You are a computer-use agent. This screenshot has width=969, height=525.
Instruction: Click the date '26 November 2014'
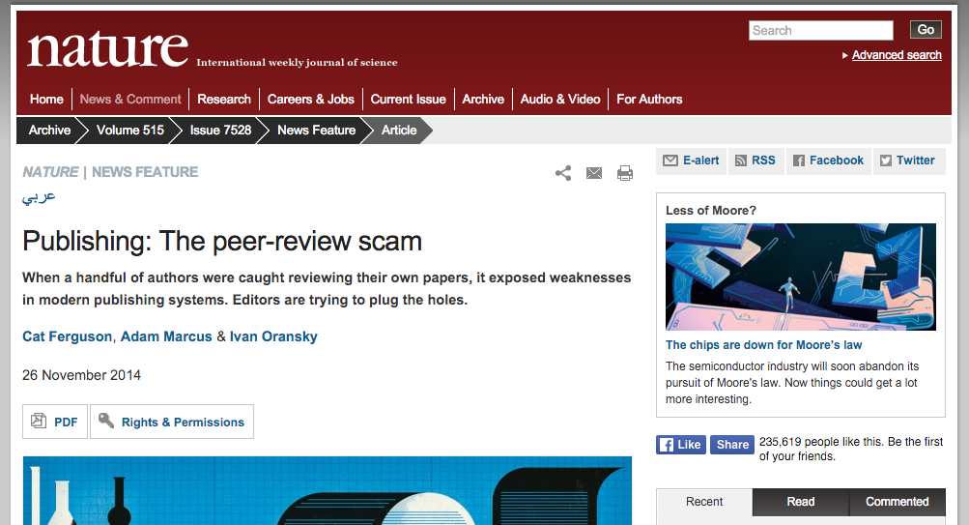coord(81,375)
